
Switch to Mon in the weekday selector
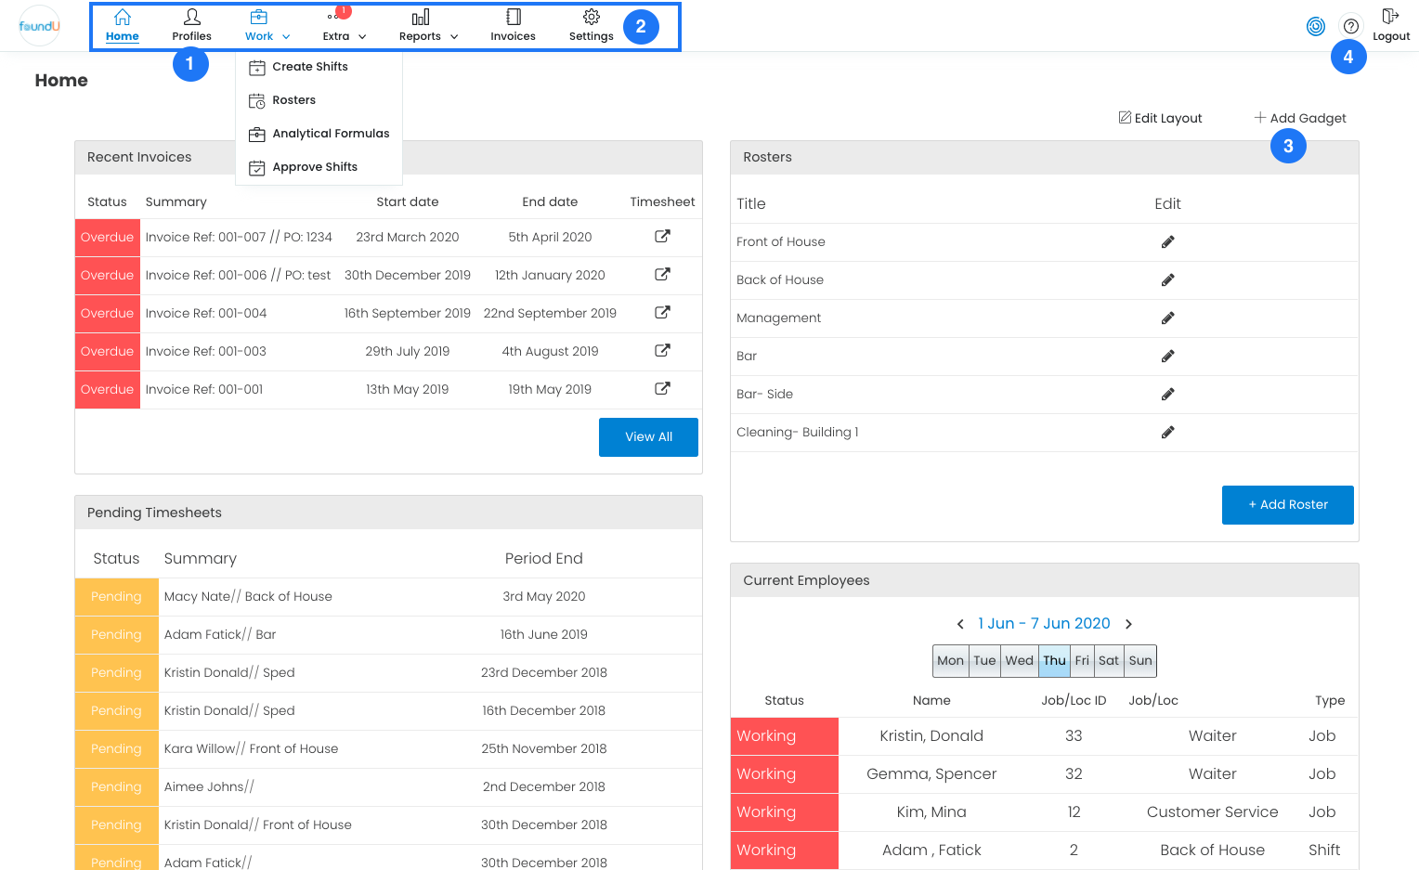point(950,661)
